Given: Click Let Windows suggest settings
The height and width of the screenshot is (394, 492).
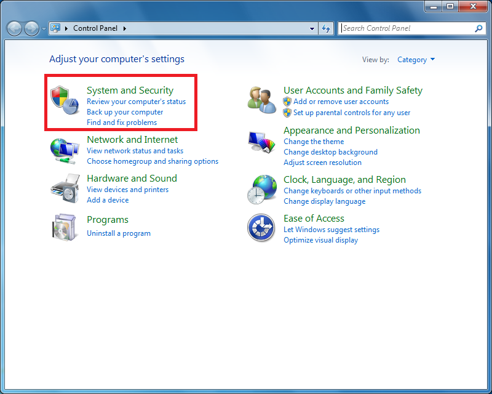Looking at the screenshot, I should click(331, 230).
